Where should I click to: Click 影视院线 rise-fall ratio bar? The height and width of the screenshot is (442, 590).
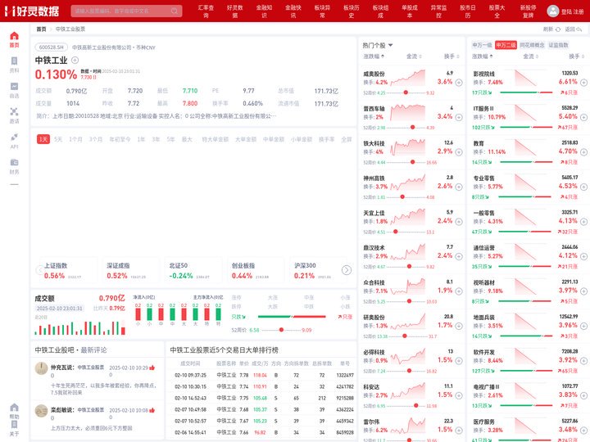coord(527,92)
